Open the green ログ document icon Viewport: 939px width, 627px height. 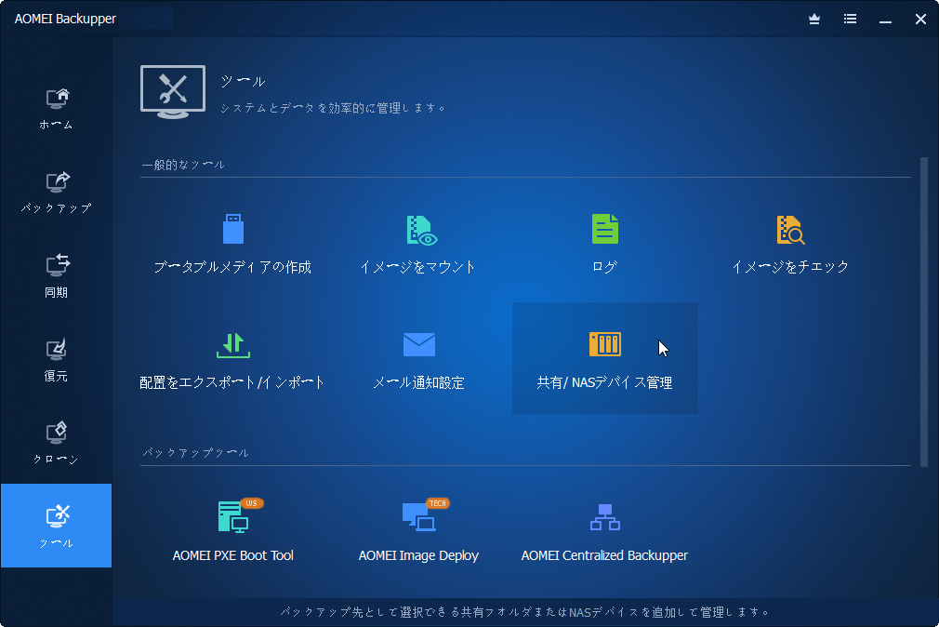605,229
